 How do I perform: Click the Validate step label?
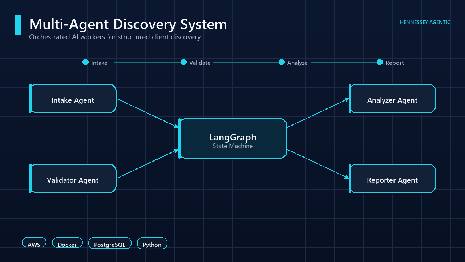200,63
